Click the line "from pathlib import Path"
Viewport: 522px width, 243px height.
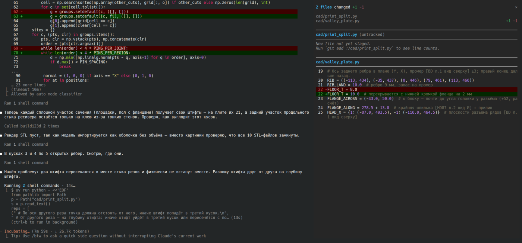tap(39, 195)
